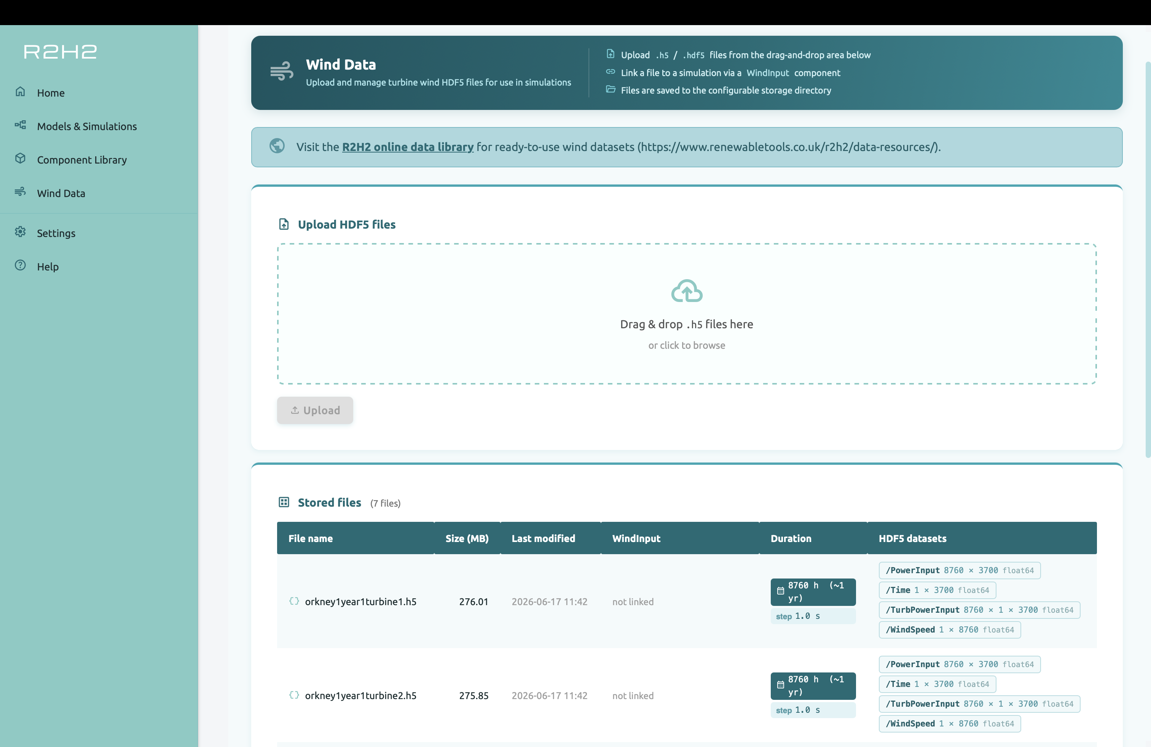This screenshot has width=1151, height=747.
Task: Click the Home house icon
Action: pos(20,92)
